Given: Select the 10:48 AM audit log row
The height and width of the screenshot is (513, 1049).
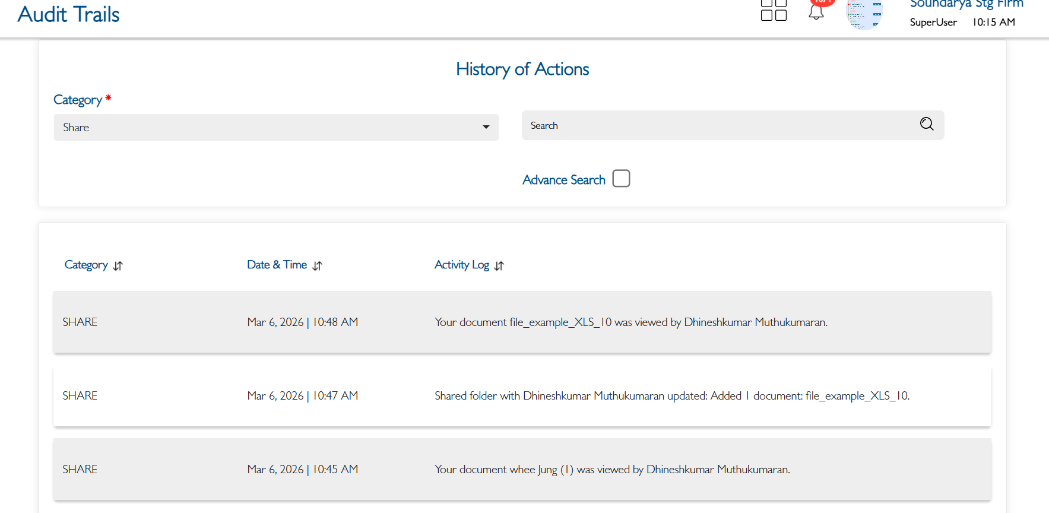Looking at the screenshot, I should 522,322.
